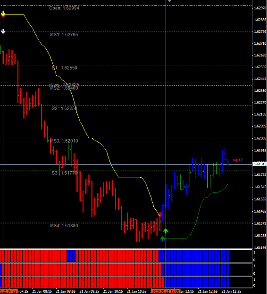Viewport: 267px width, 294px height.
Task: Click the 1.62360 value on the price scale
Action: click(260, 91)
